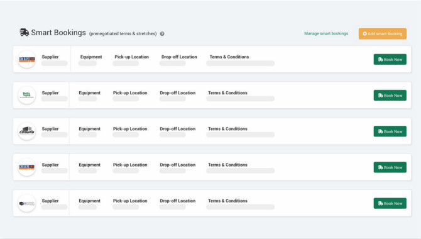Click Supplier label in fourth row
The height and width of the screenshot is (239, 421).
(x=50, y=165)
